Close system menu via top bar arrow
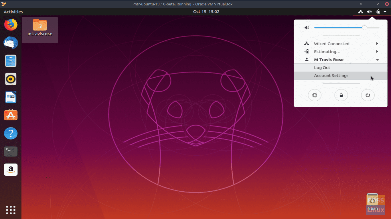Screen dimensions: 391x219 (x=385, y=12)
